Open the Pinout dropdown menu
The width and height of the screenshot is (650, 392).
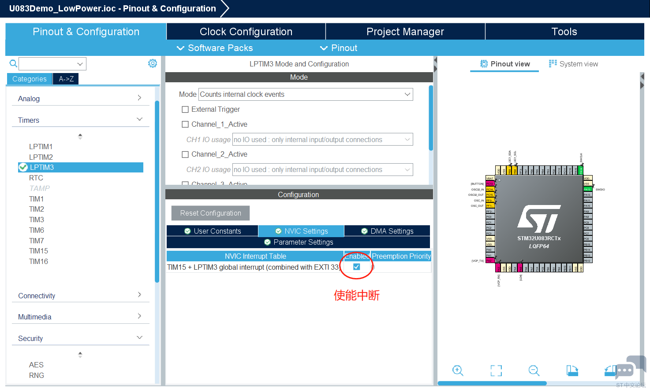point(338,48)
